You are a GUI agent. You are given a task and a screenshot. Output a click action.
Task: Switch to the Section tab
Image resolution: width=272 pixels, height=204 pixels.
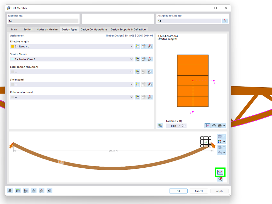pyautogui.click(x=28, y=29)
